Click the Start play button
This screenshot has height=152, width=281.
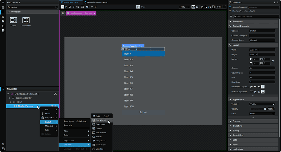pos(138,7)
